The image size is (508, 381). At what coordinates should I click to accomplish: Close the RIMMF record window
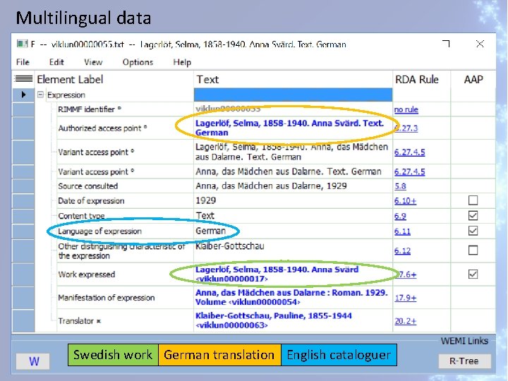(x=480, y=44)
